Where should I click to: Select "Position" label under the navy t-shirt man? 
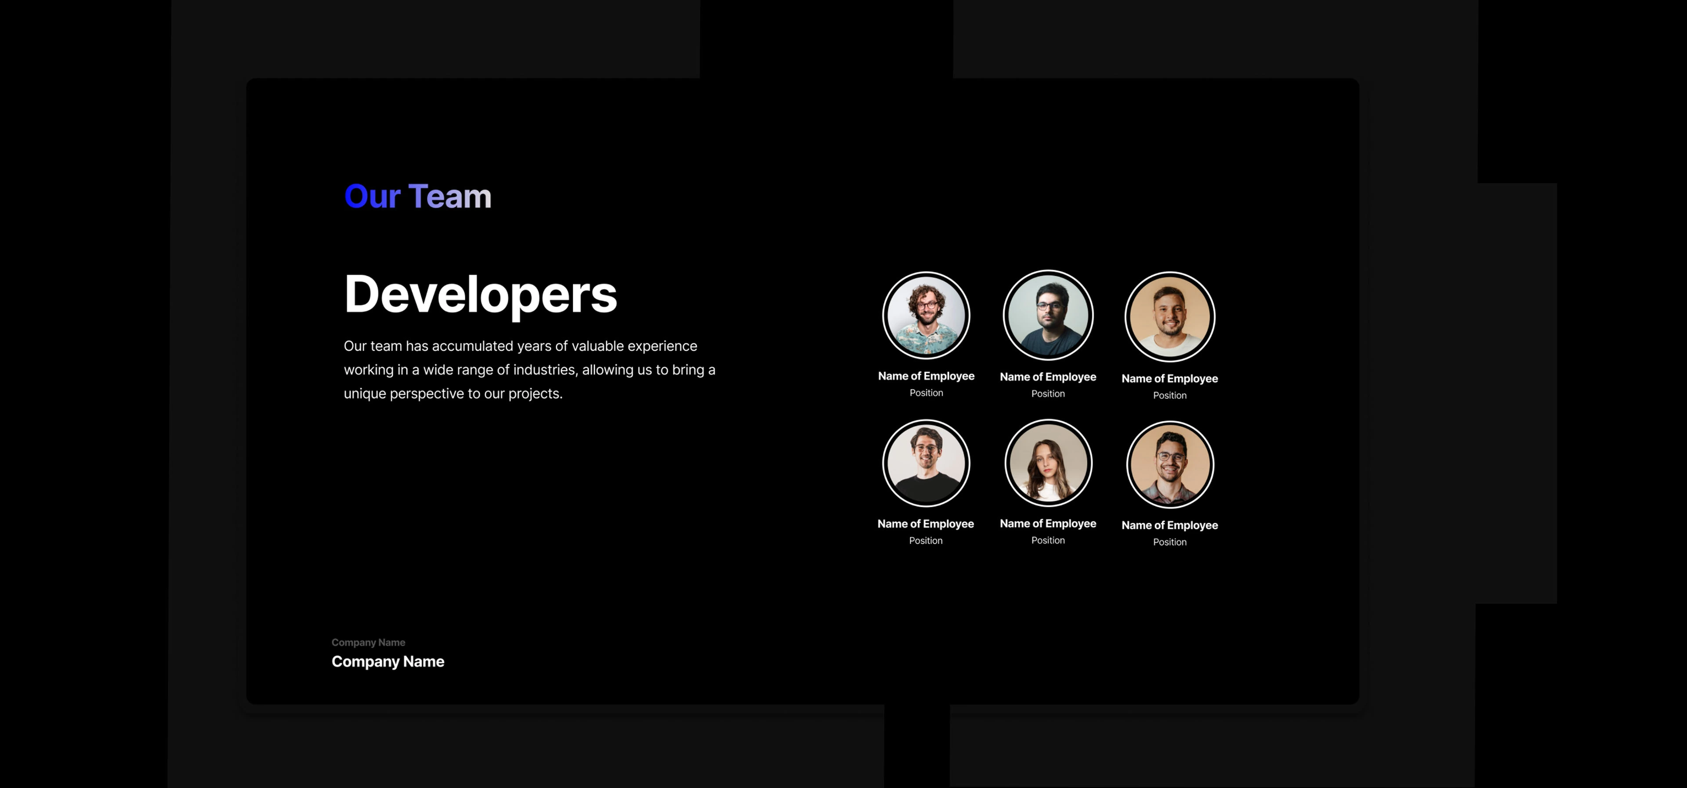(1048, 394)
